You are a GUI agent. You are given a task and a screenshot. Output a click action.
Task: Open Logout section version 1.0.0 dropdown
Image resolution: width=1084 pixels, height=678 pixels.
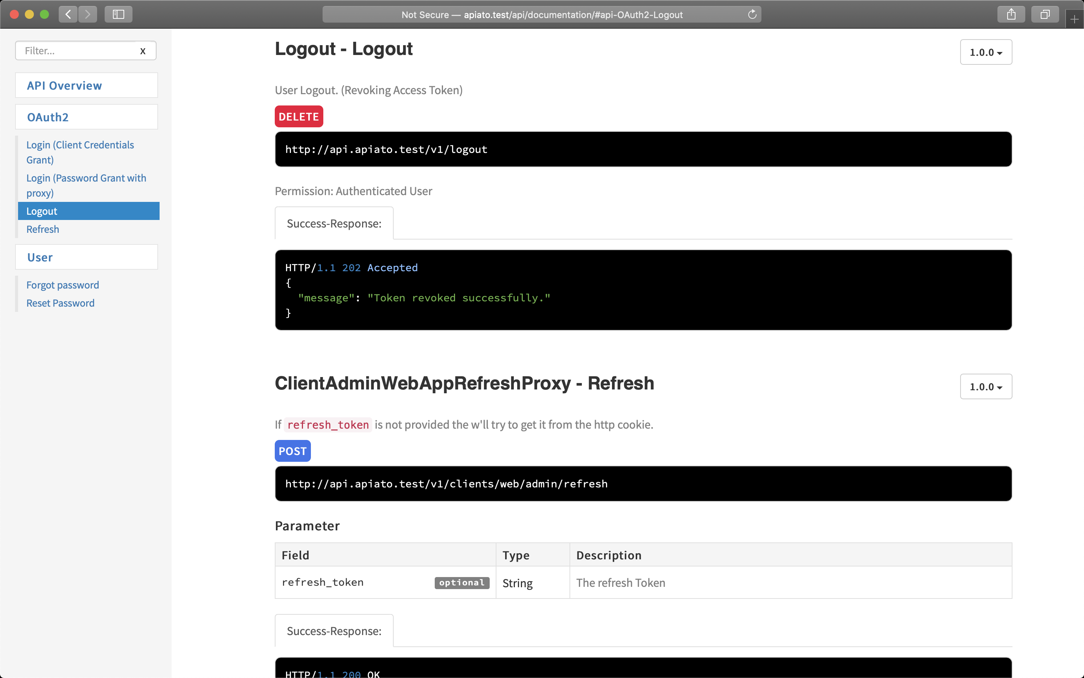tap(985, 52)
